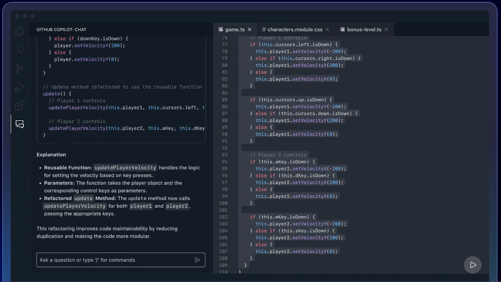Viewport: 501px width, 282px height.
Task: Click 'this.cursors.up.isDown' line in editor
Action: pos(291,100)
